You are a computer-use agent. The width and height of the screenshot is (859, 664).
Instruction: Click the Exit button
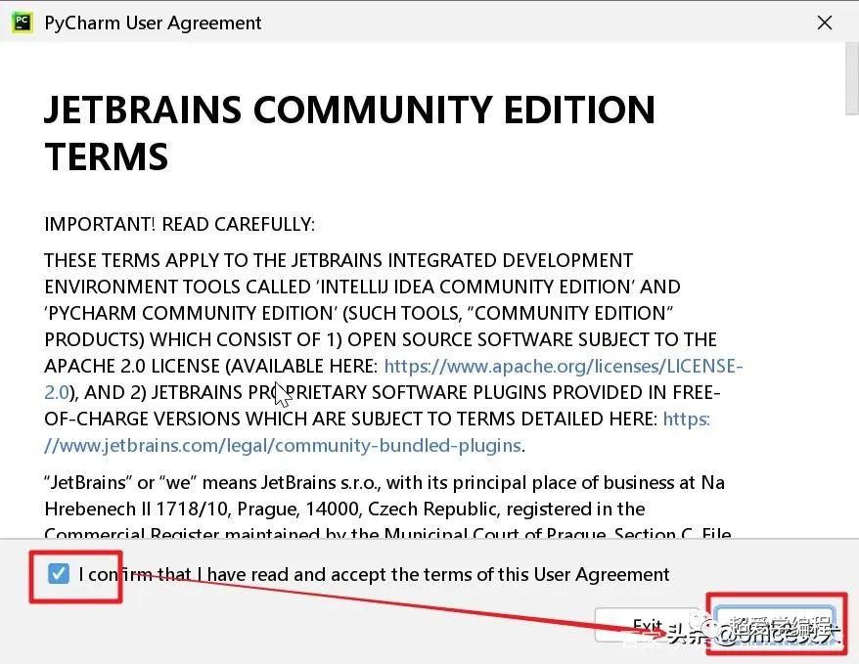650,625
